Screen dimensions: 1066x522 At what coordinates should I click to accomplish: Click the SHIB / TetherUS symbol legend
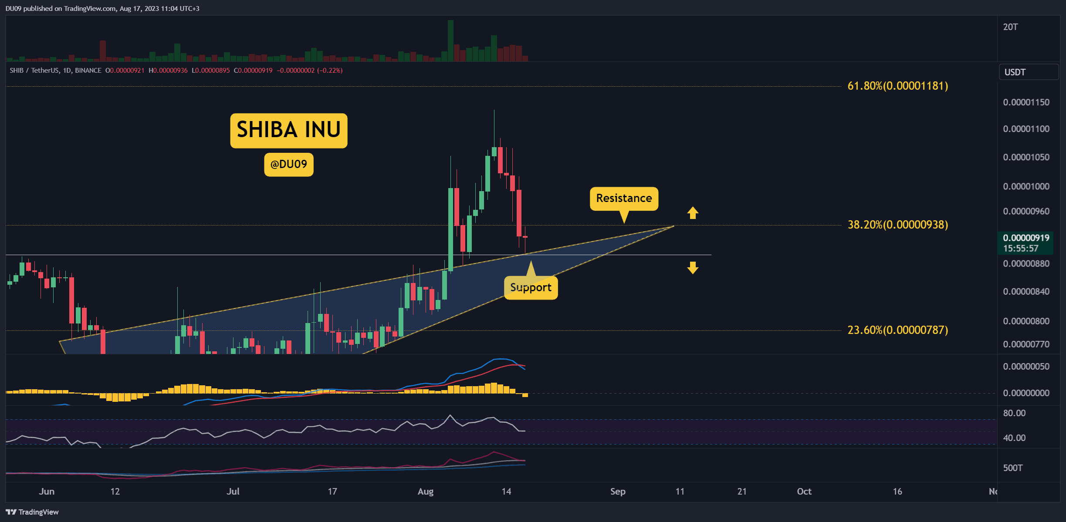[x=55, y=71]
